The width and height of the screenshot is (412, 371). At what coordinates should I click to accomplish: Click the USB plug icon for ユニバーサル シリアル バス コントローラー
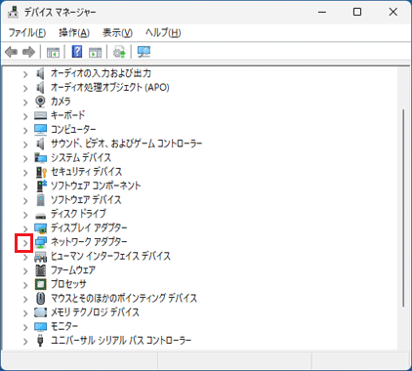(x=40, y=341)
